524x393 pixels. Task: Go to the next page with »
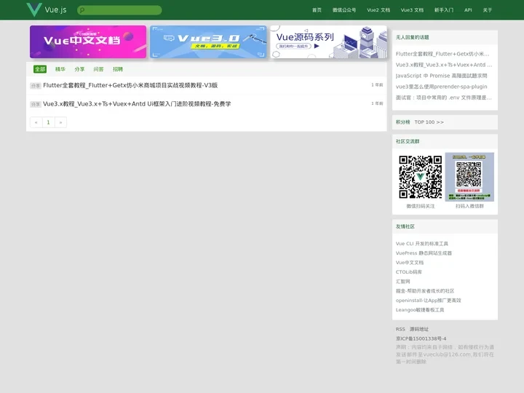tap(60, 122)
